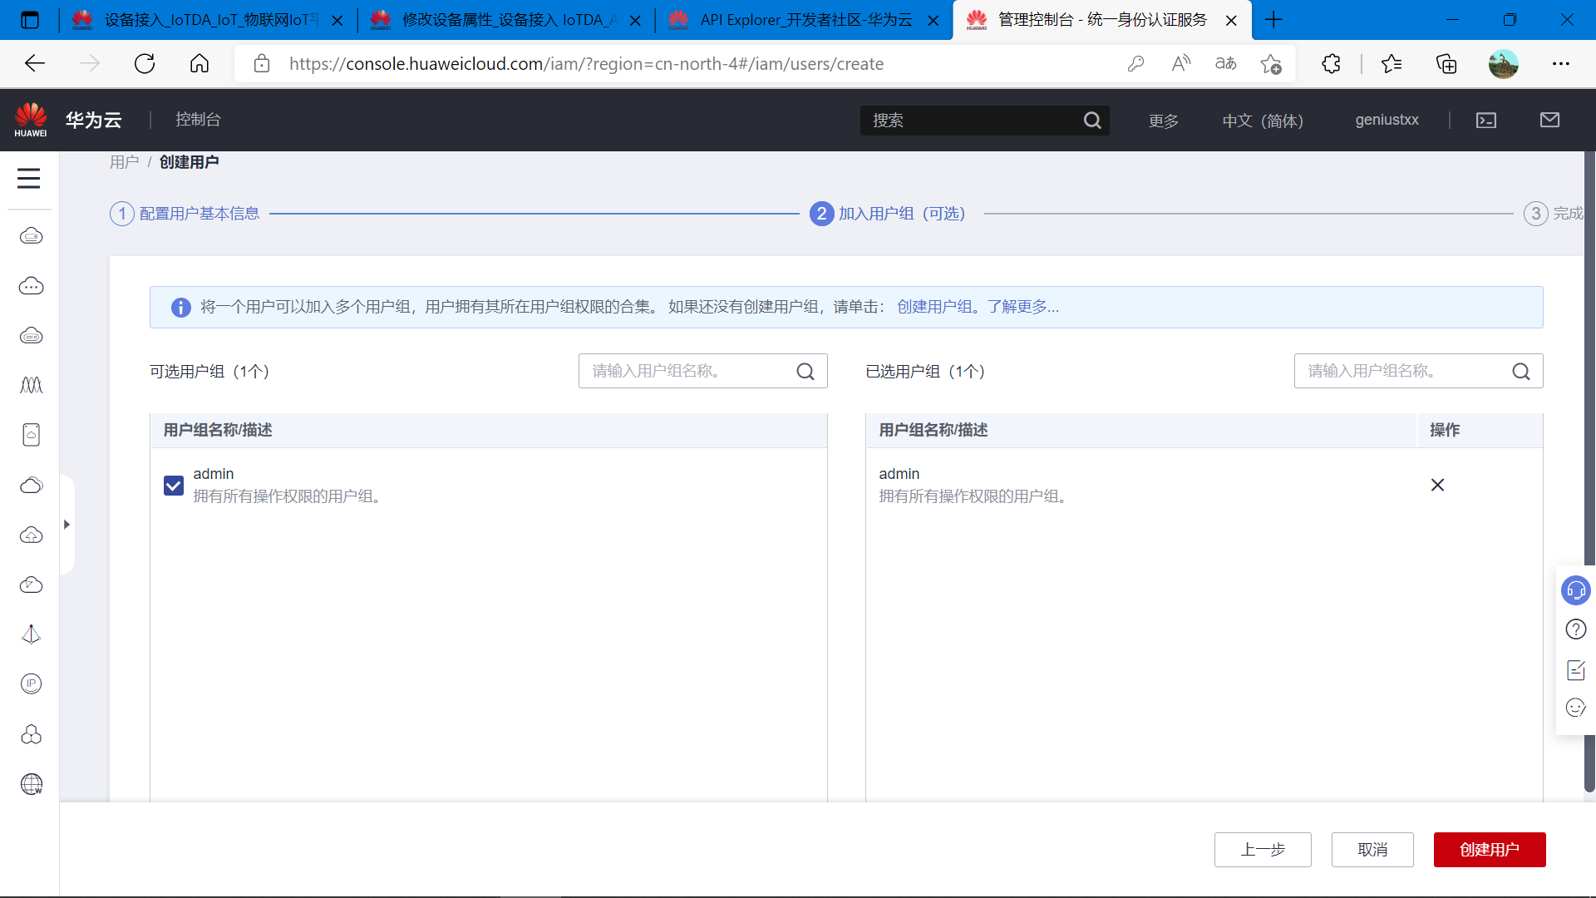Switch to API Explorer browser tab
This screenshot has height=898, width=1596.
click(804, 20)
